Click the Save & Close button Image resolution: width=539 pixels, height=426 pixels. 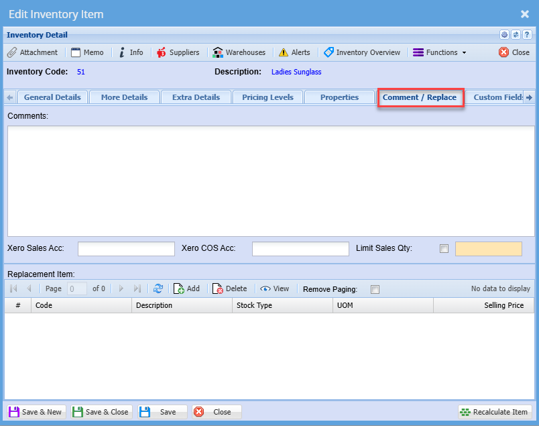point(101,412)
